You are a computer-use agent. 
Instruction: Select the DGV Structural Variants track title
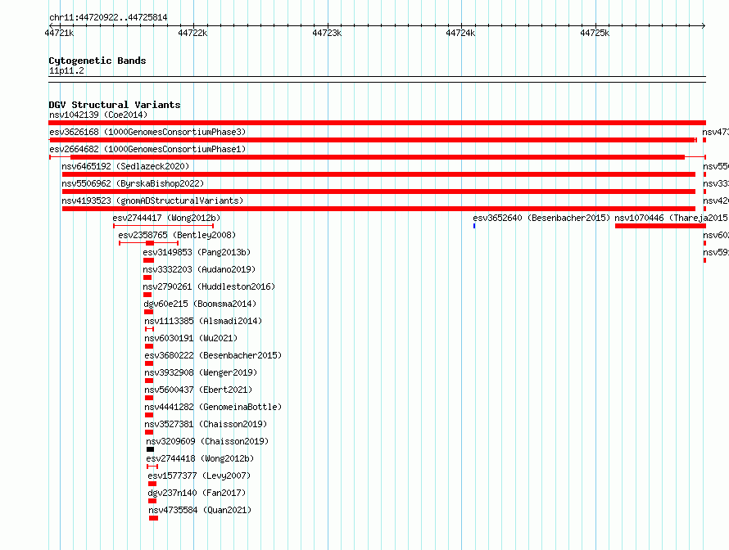[x=115, y=105]
